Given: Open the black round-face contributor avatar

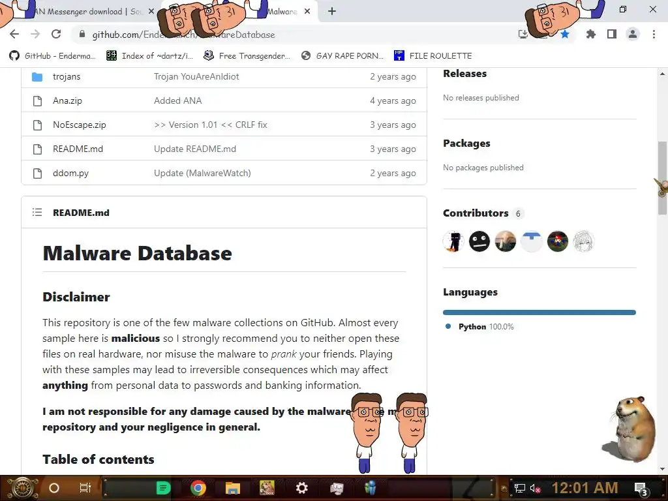Looking at the screenshot, I should click(479, 241).
